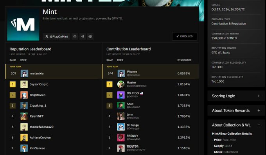The width and height of the screenshot is (266, 155).
Task: Open the ReishiNFT username
Action: [37, 116]
